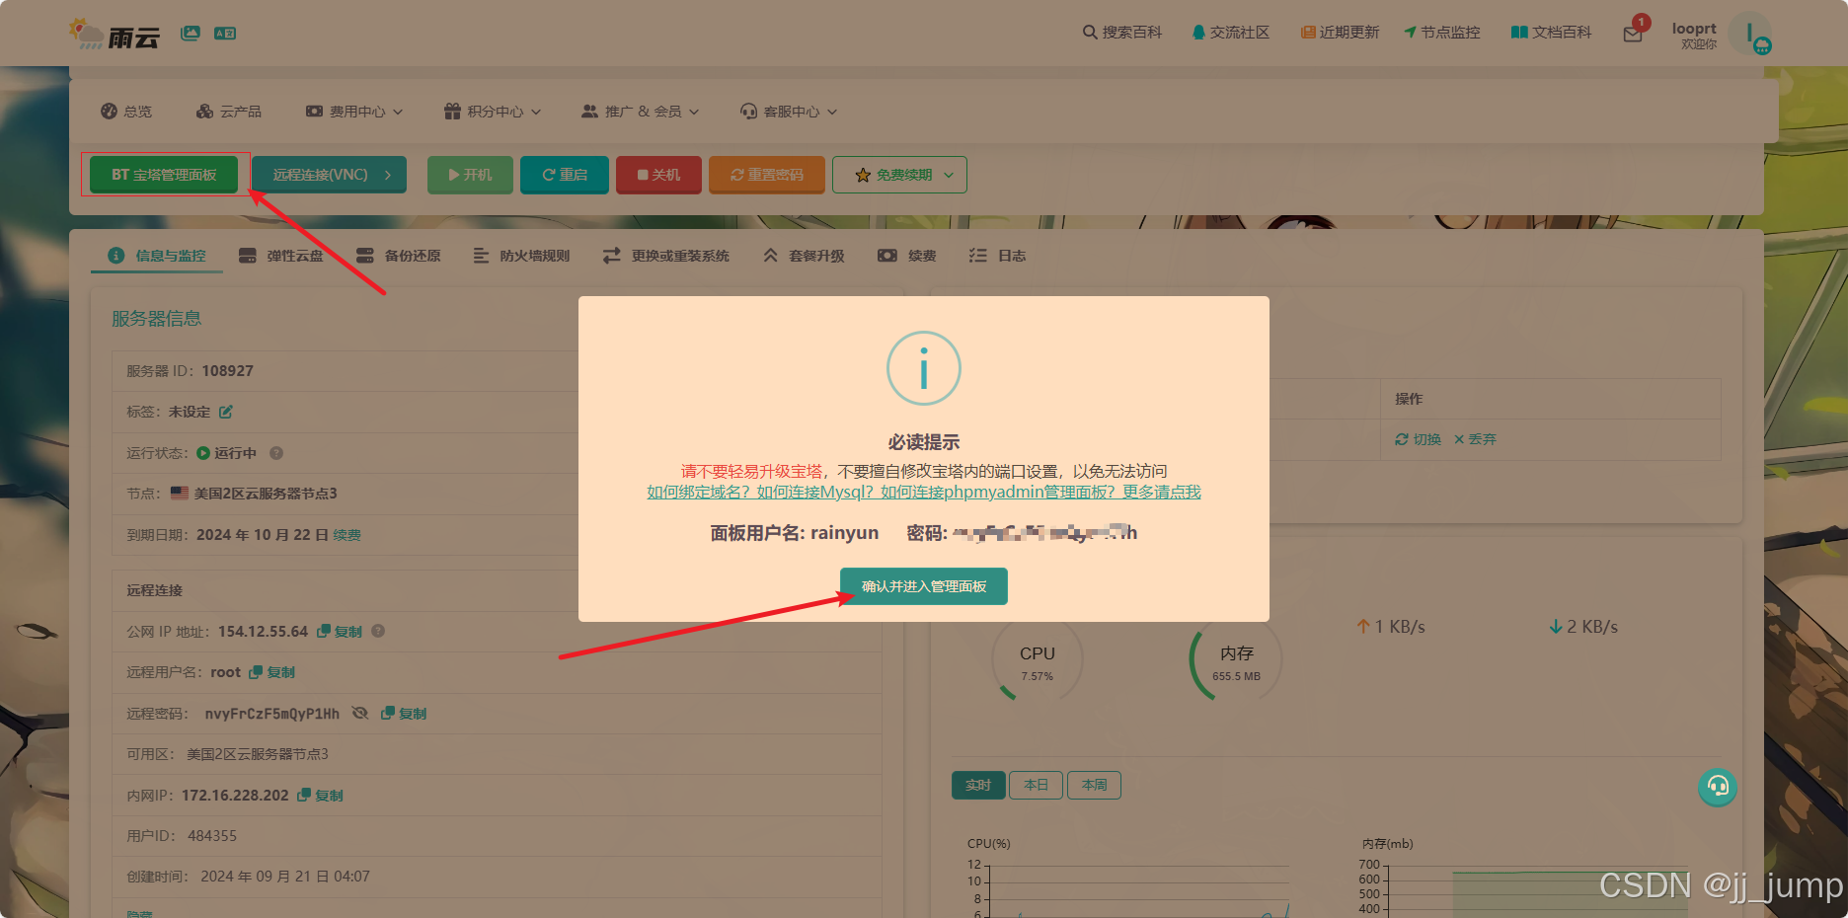Viewport: 1848px width, 918px height.
Task: Click help icon beside public IP copy
Action: point(378,631)
